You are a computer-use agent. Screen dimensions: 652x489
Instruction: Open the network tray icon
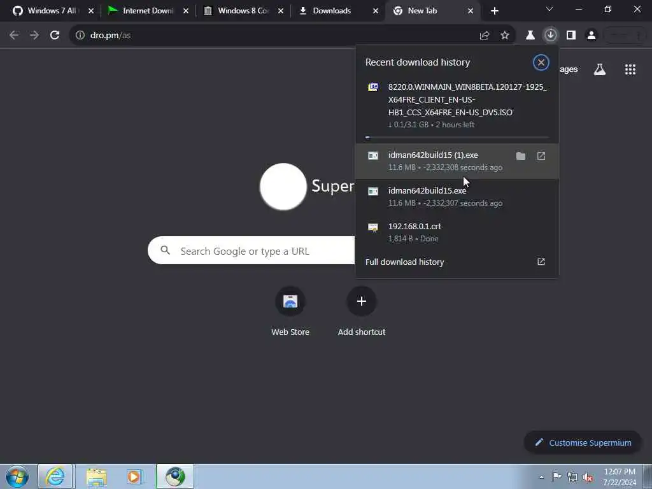pyautogui.click(x=572, y=477)
